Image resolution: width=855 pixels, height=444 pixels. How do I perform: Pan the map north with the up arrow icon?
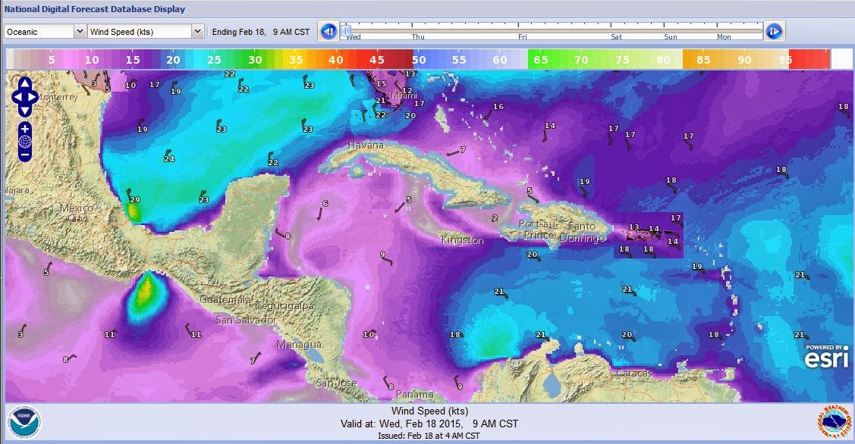click(24, 83)
